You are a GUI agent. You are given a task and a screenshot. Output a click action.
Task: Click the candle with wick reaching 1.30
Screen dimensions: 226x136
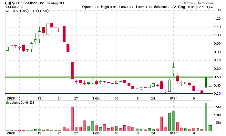pyautogui.click(x=64, y=30)
